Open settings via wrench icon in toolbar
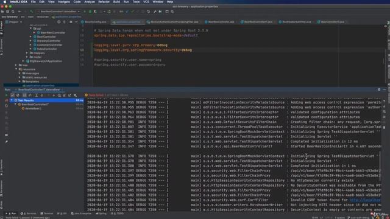This screenshot has height=219, width=390. point(155,12)
